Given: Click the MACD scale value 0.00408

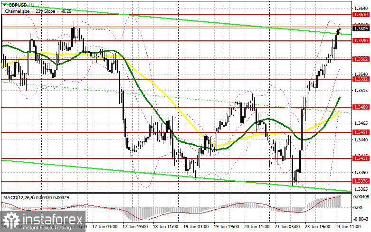Looking at the screenshot, I should (x=361, y=196).
